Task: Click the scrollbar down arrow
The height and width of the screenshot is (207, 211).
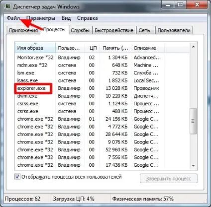Action: [193, 165]
